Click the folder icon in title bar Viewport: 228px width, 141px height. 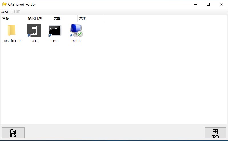(4, 4)
